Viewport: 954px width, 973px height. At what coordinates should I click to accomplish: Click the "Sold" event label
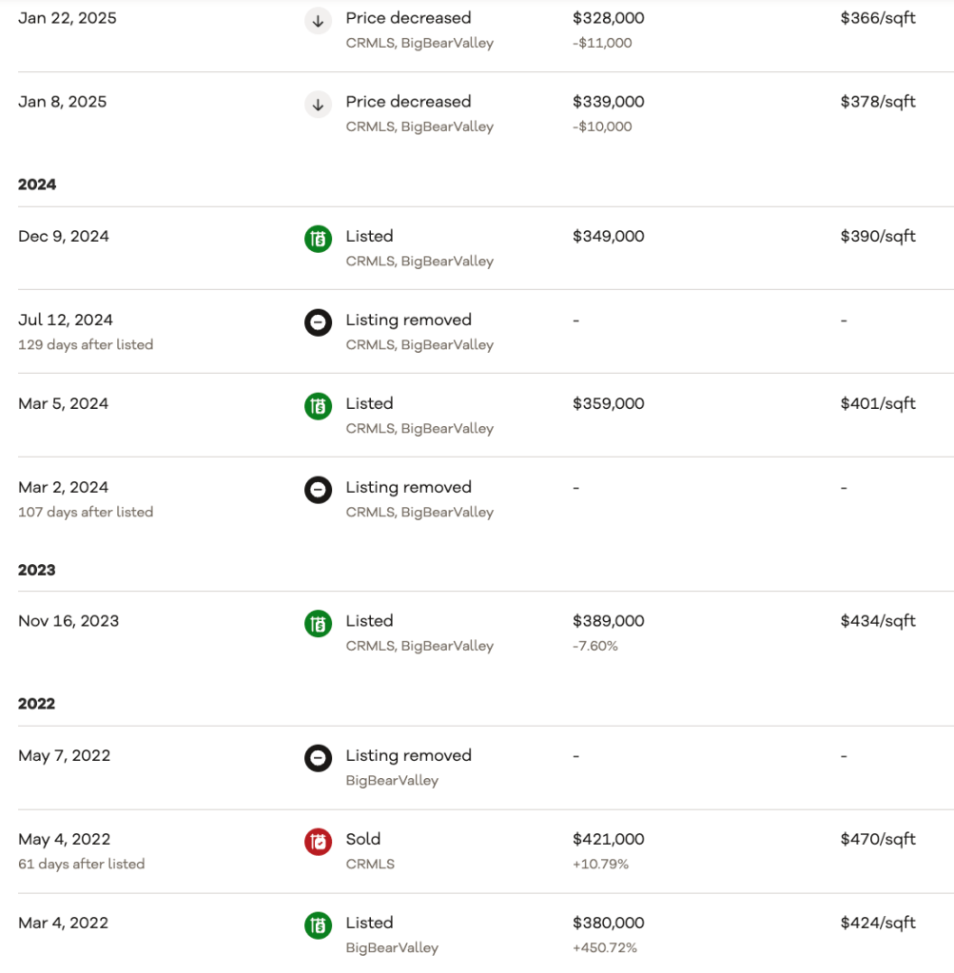(x=363, y=839)
